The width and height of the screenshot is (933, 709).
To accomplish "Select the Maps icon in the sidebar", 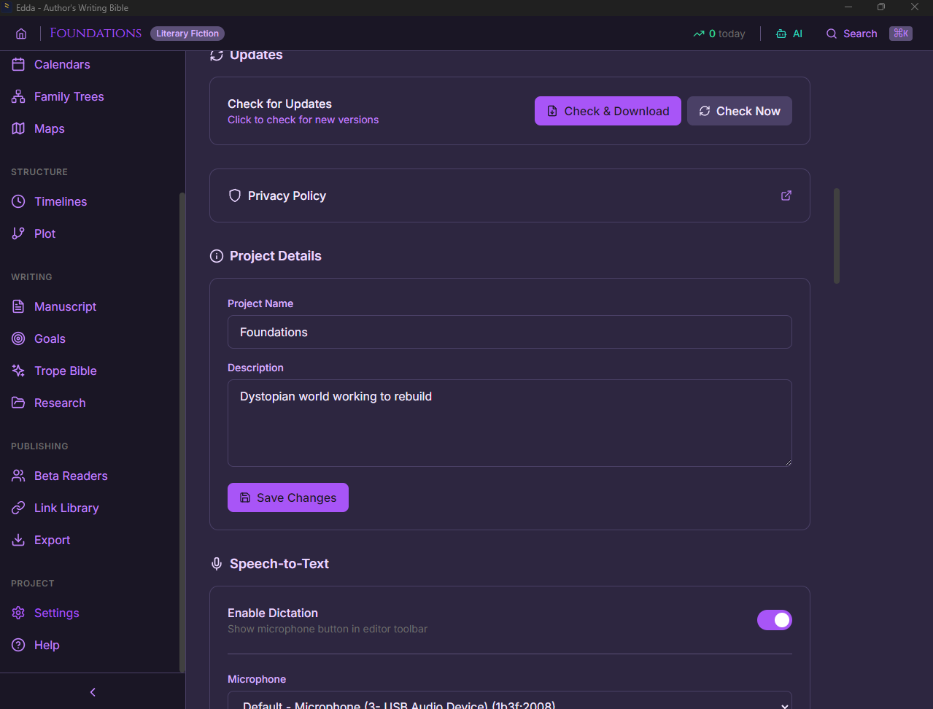I will [x=18, y=128].
